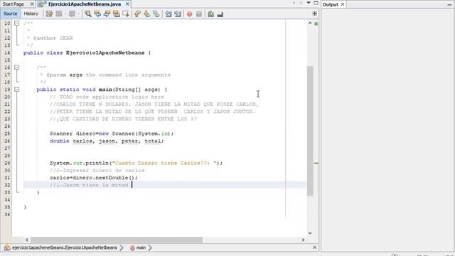The width and height of the screenshot is (455, 256).
Task: Click line number 31 in the gutter
Action: pyautogui.click(x=7, y=178)
